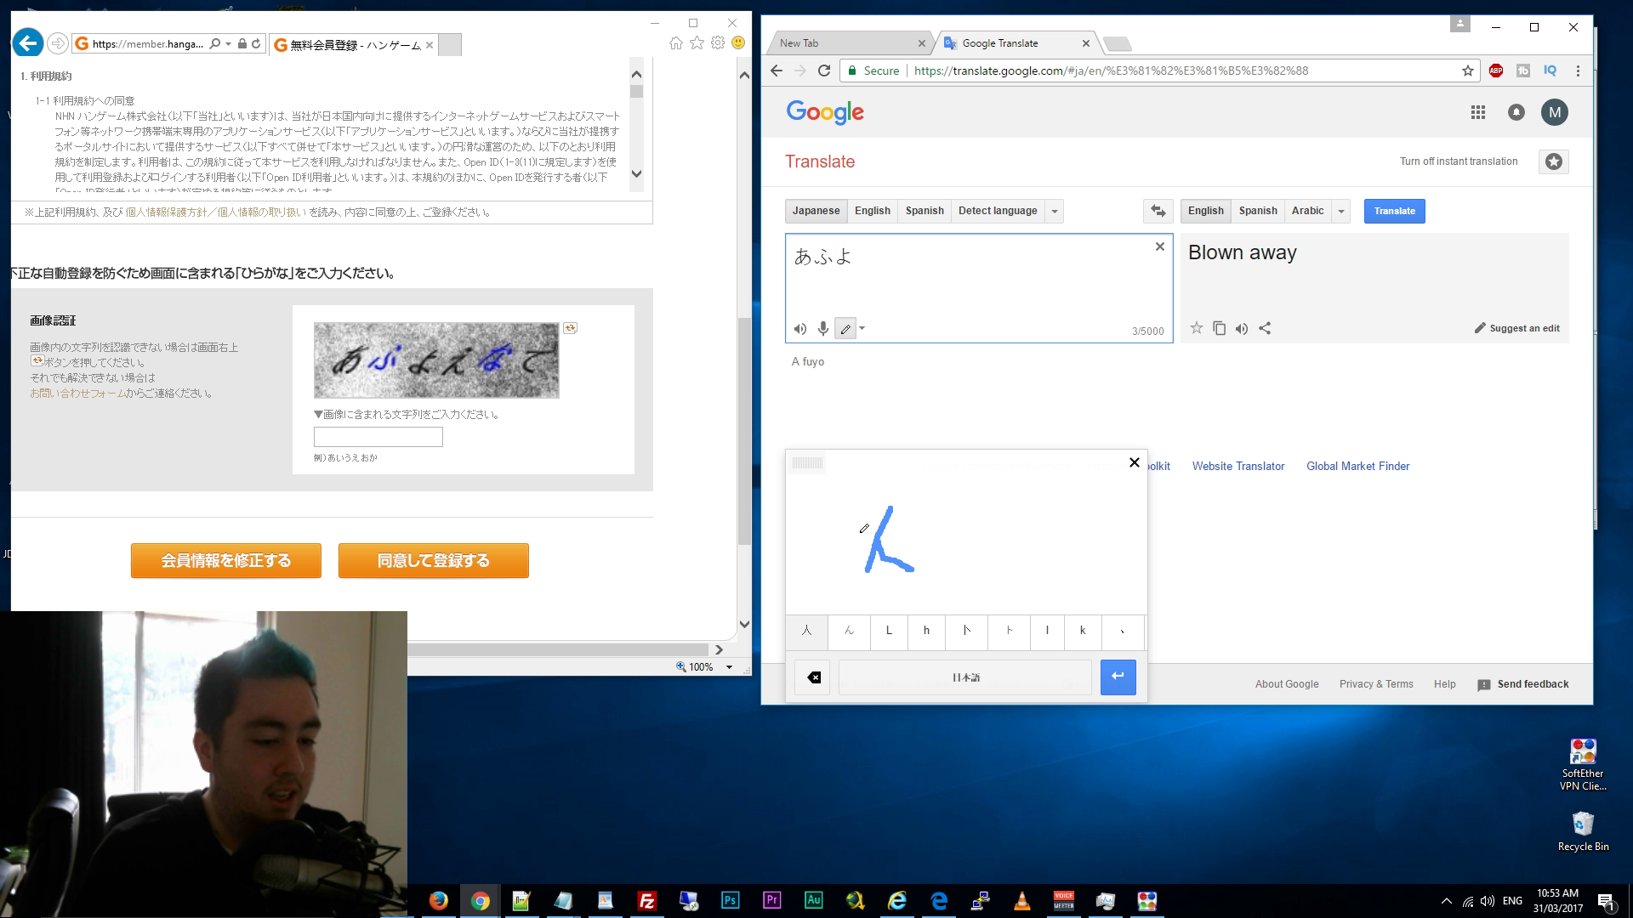The image size is (1633, 918).
Task: Click the 同意して登録する button
Action: click(x=434, y=561)
